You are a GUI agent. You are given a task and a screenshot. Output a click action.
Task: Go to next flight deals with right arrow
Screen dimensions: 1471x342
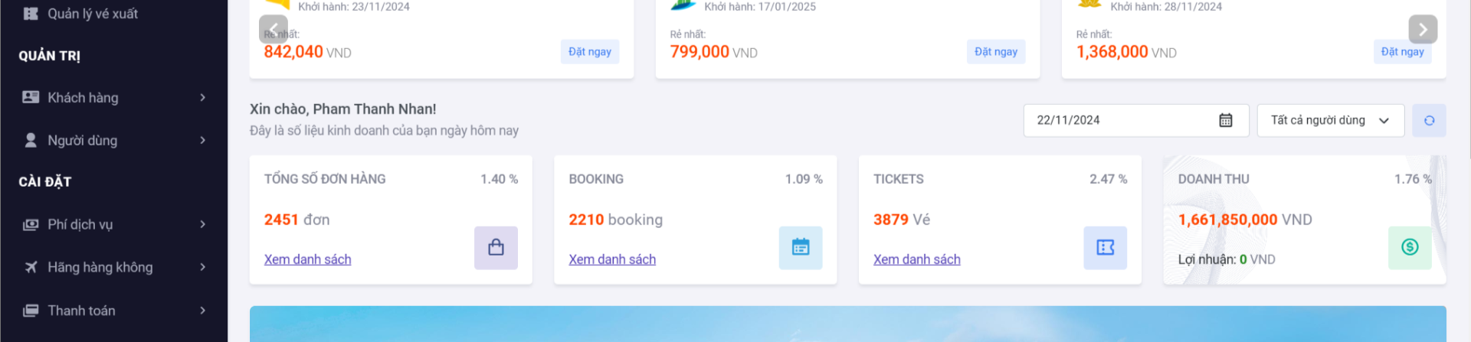1423,30
